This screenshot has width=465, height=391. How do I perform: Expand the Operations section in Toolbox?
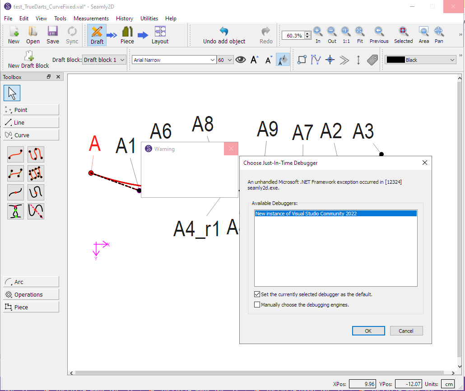point(31,294)
